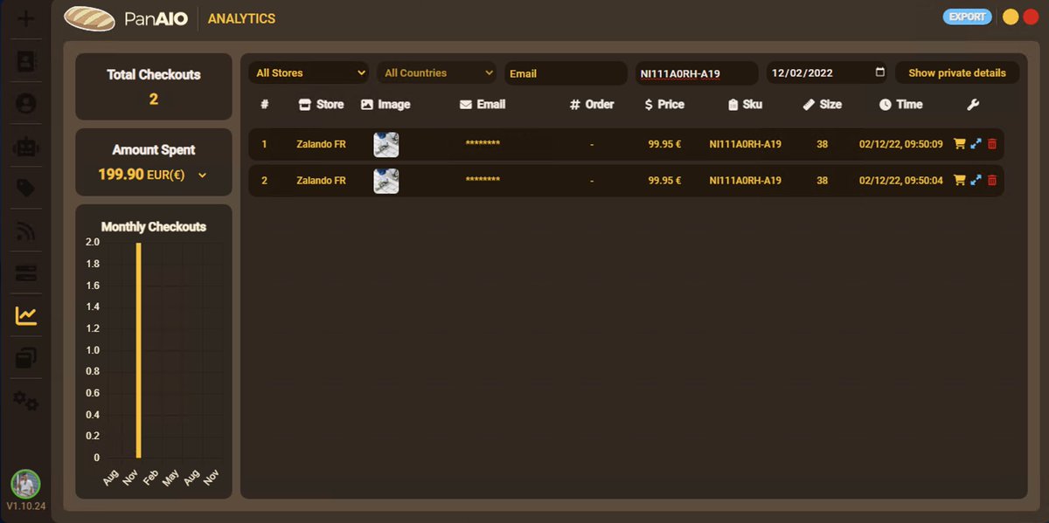This screenshot has height=523, width=1049.
Task: Click the ANALYTICS page title
Action: pos(241,18)
